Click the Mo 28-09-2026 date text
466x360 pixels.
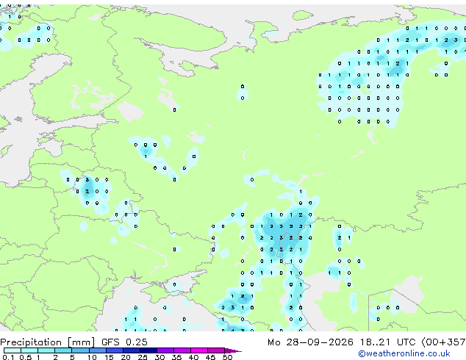click(310, 342)
